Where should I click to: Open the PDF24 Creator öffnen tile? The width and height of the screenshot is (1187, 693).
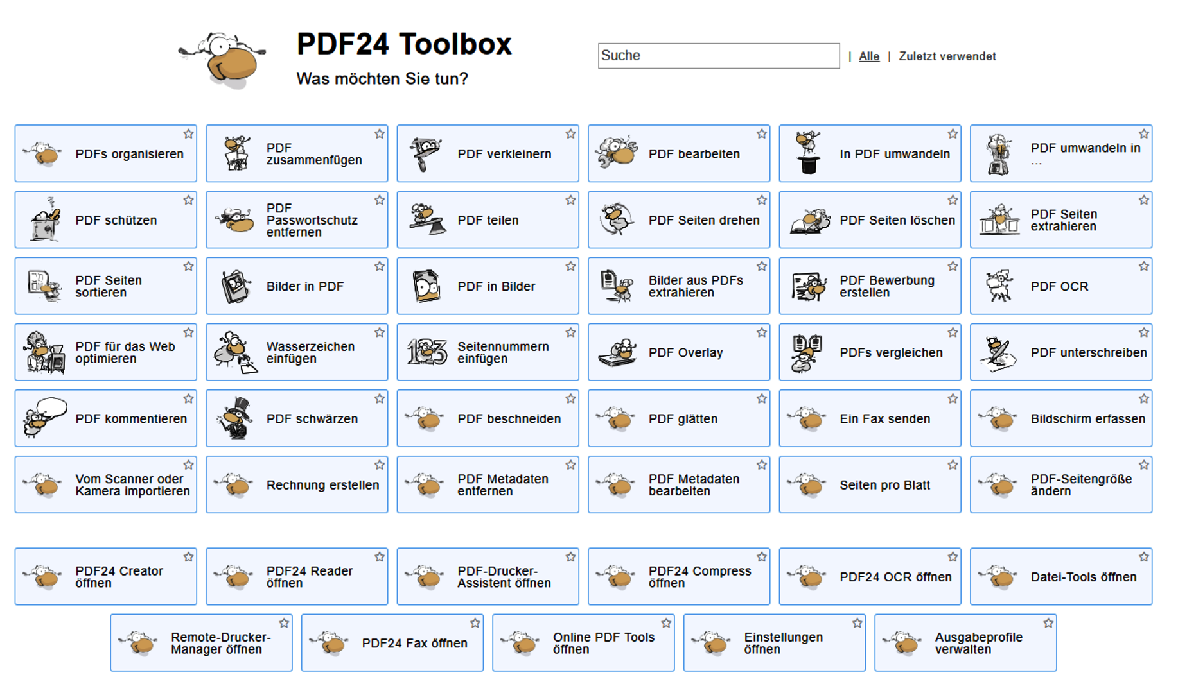click(x=106, y=577)
